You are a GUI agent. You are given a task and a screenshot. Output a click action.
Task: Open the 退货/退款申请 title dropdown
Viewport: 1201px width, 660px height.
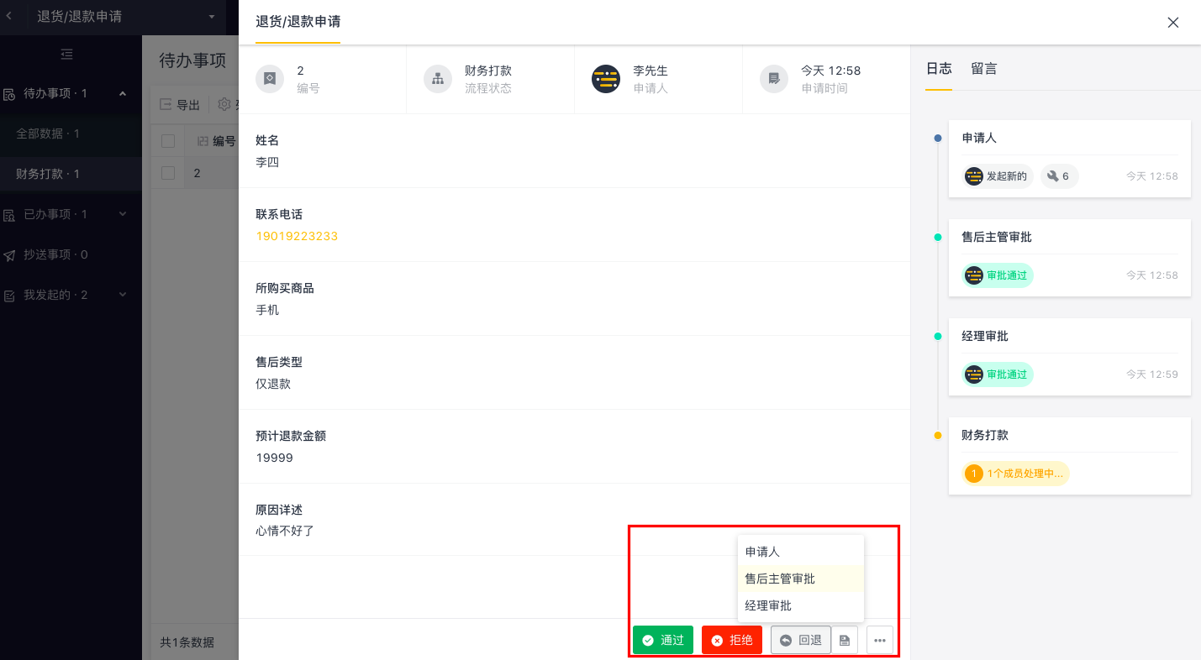(211, 17)
